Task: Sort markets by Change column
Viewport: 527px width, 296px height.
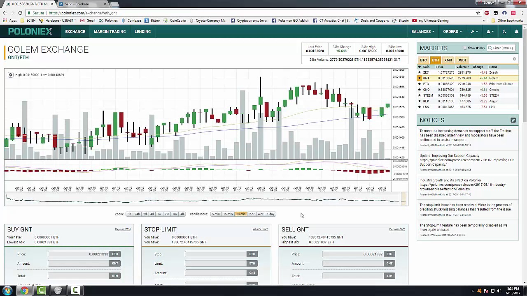Action: (x=478, y=67)
